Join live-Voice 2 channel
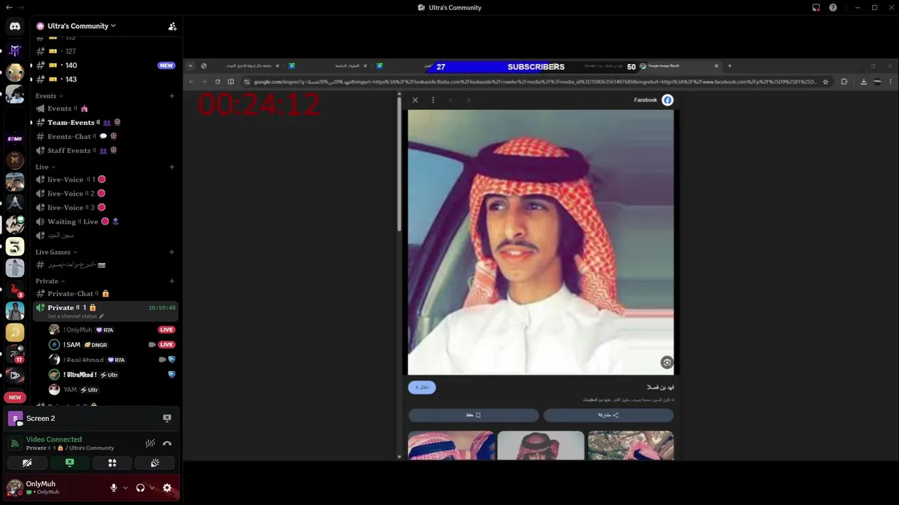899x505 pixels. tap(105, 194)
